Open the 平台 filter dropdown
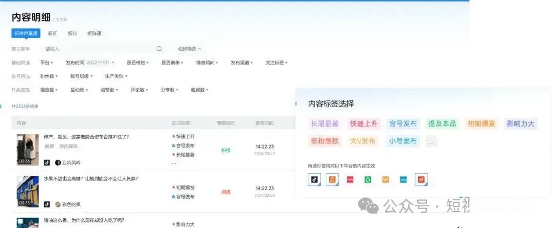This screenshot has width=555, height=228. pos(46,63)
